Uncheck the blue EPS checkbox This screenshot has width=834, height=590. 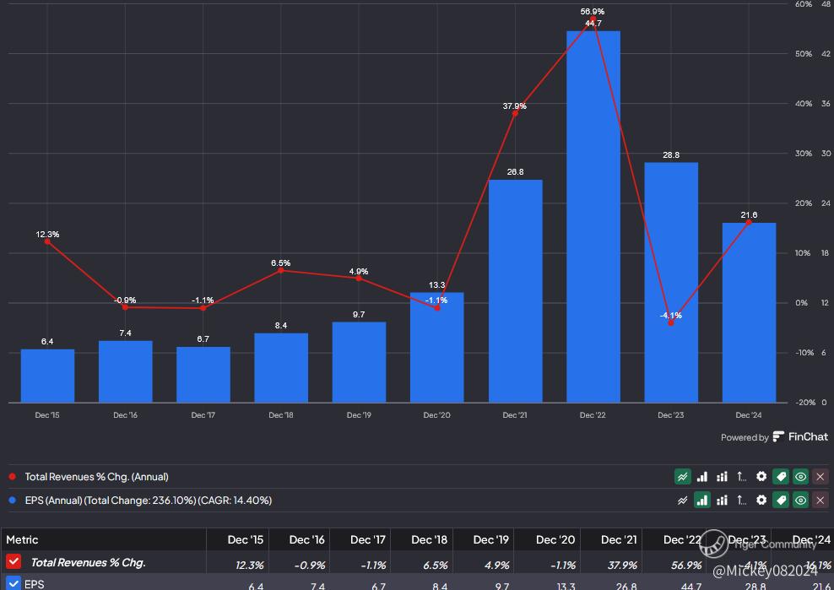[x=14, y=583]
